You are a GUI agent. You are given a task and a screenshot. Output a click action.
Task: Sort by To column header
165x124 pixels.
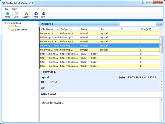(x=109, y=29)
